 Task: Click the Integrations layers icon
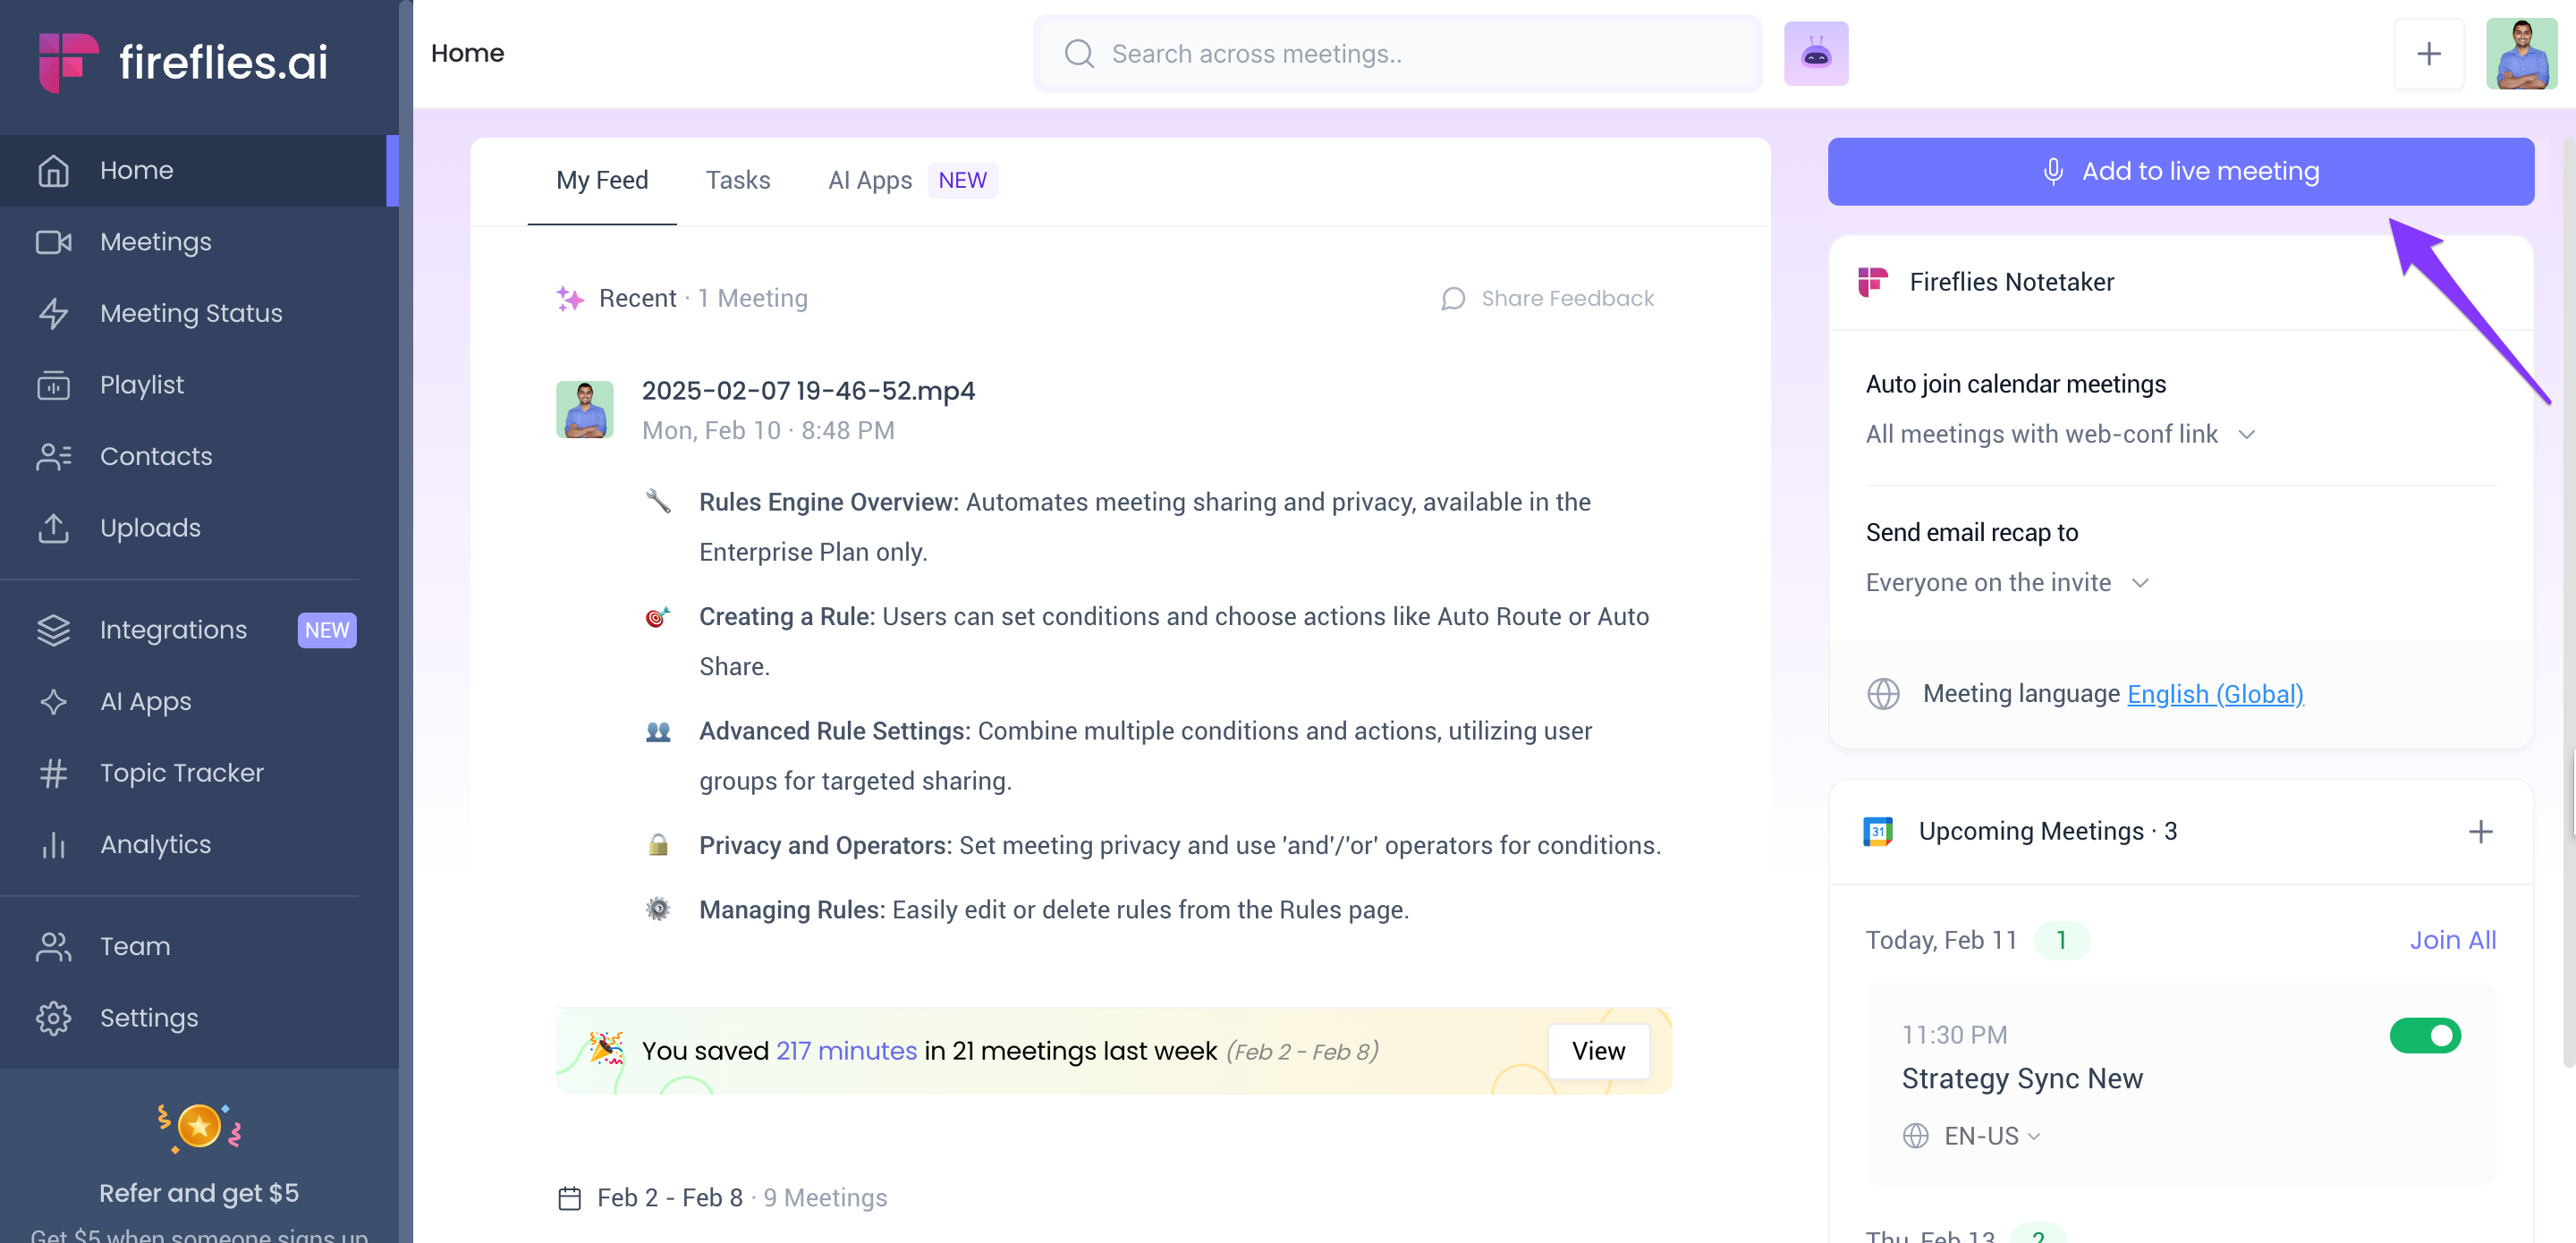pyautogui.click(x=53, y=630)
